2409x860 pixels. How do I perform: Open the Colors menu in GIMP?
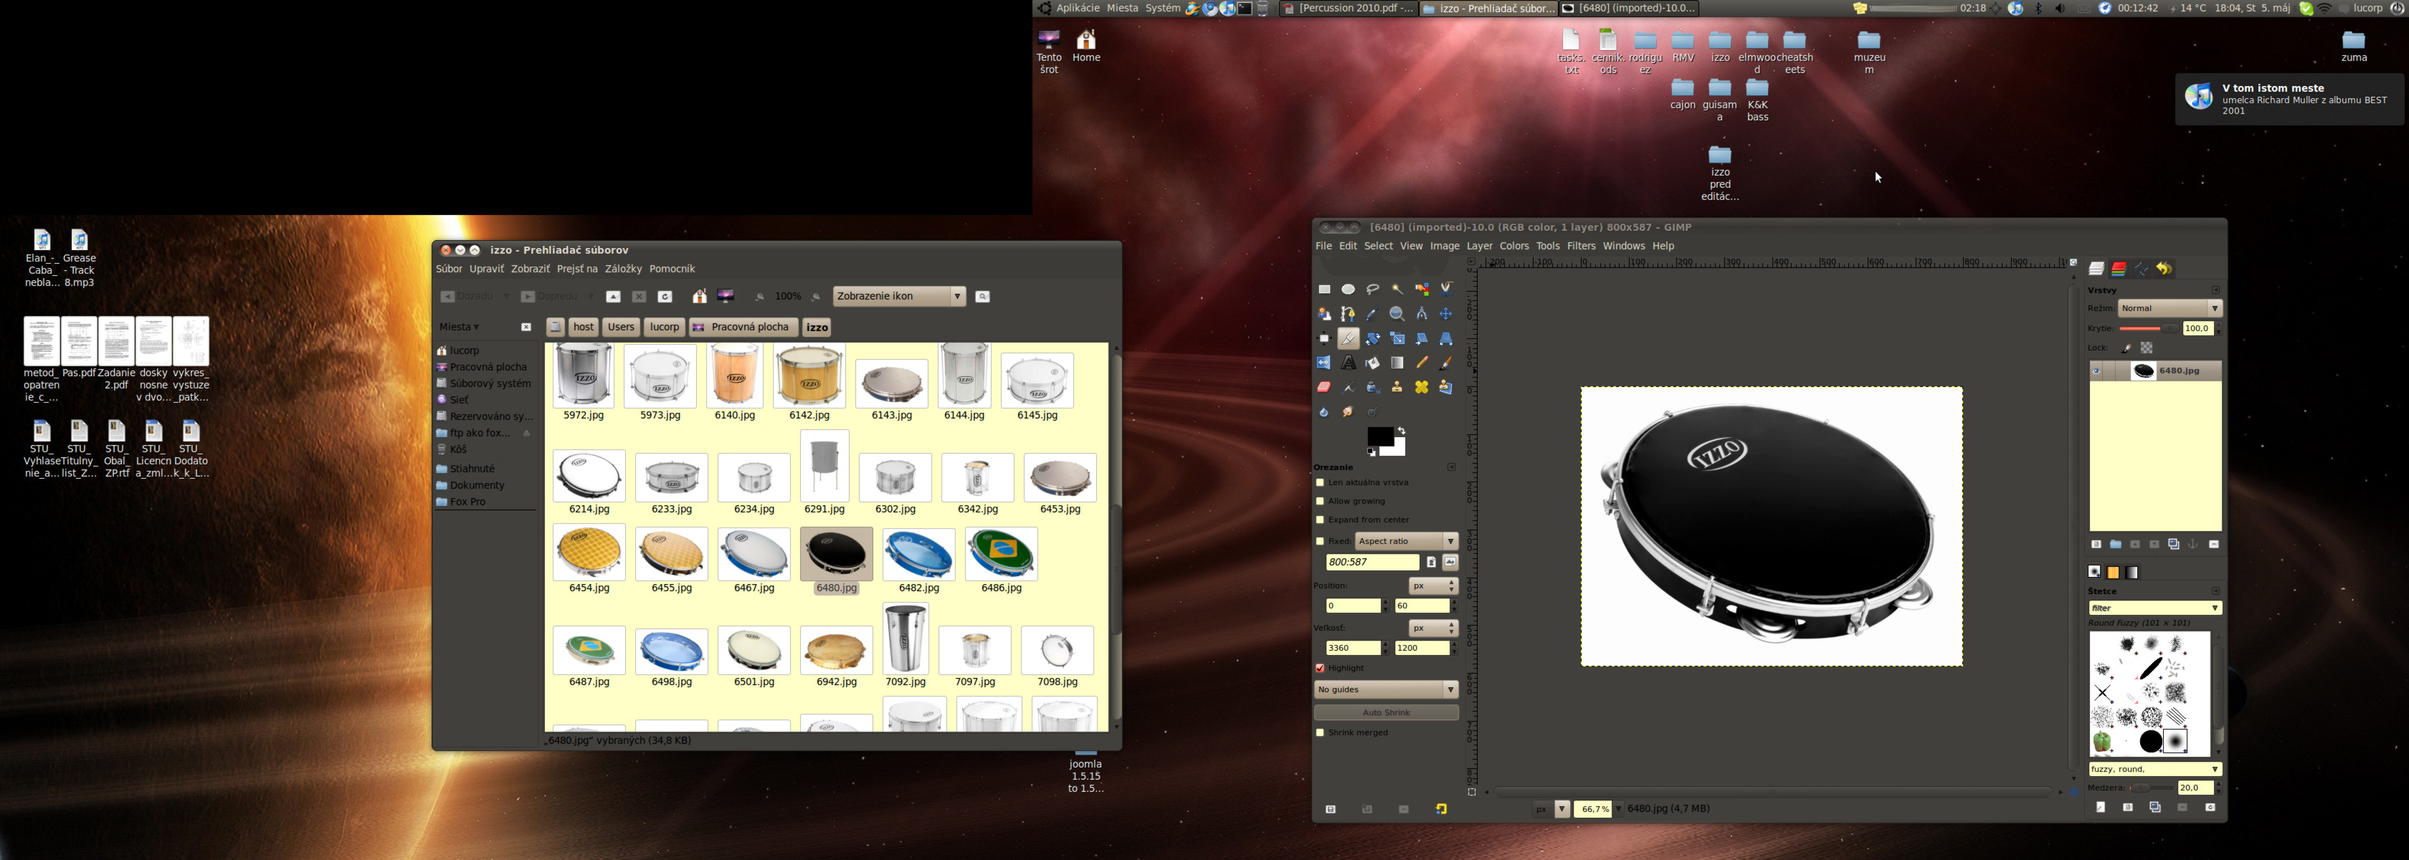(x=1513, y=246)
